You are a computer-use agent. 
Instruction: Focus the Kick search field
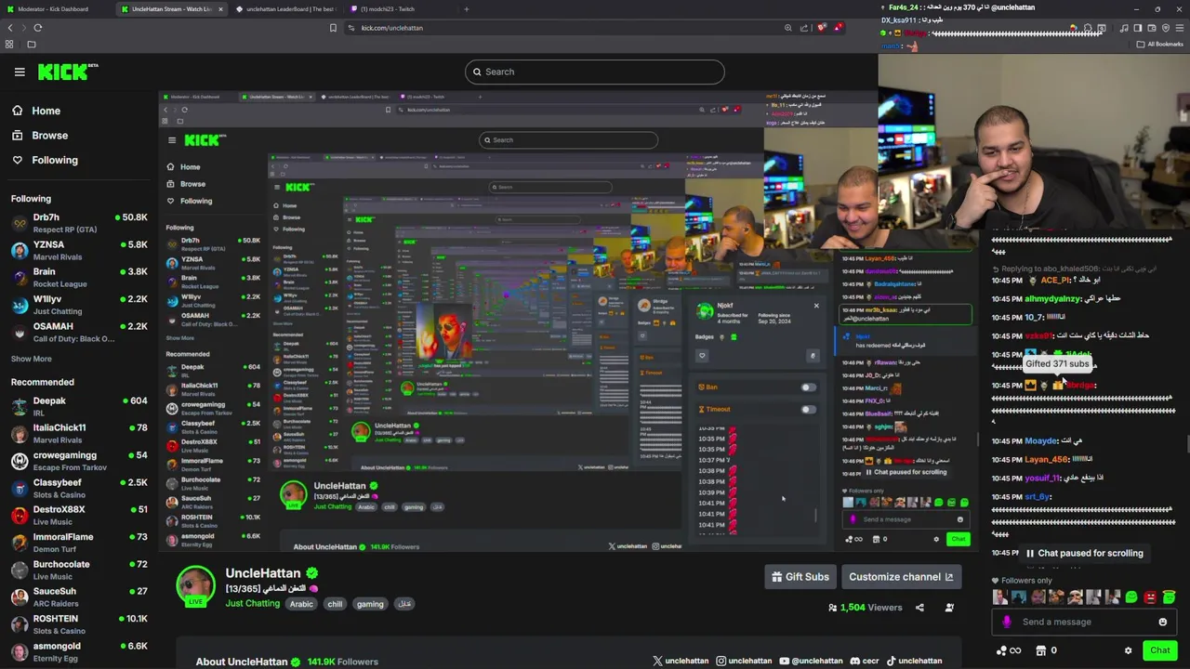coord(595,72)
